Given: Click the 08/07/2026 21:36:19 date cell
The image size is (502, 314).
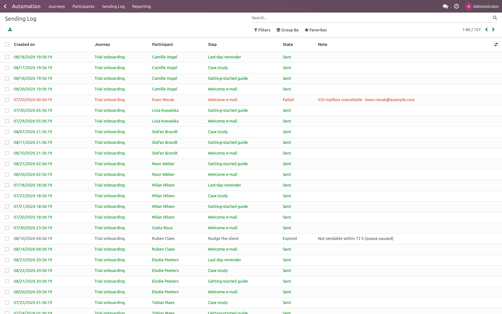Looking at the screenshot, I should [33, 132].
